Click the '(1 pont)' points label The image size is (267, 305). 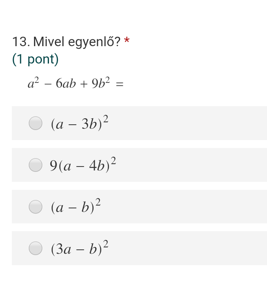(x=35, y=59)
